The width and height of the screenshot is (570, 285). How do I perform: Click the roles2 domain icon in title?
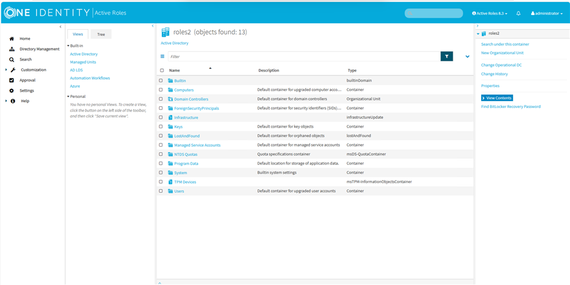click(x=165, y=32)
